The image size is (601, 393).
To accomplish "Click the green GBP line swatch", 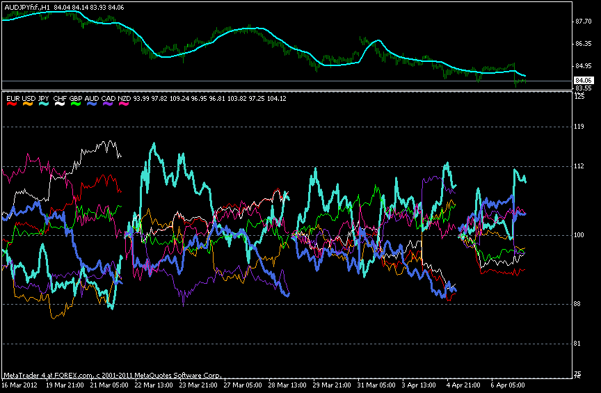I will coord(76,104).
